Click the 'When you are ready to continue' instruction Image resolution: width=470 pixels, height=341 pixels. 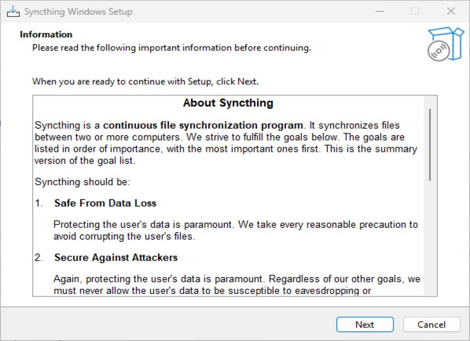(146, 82)
